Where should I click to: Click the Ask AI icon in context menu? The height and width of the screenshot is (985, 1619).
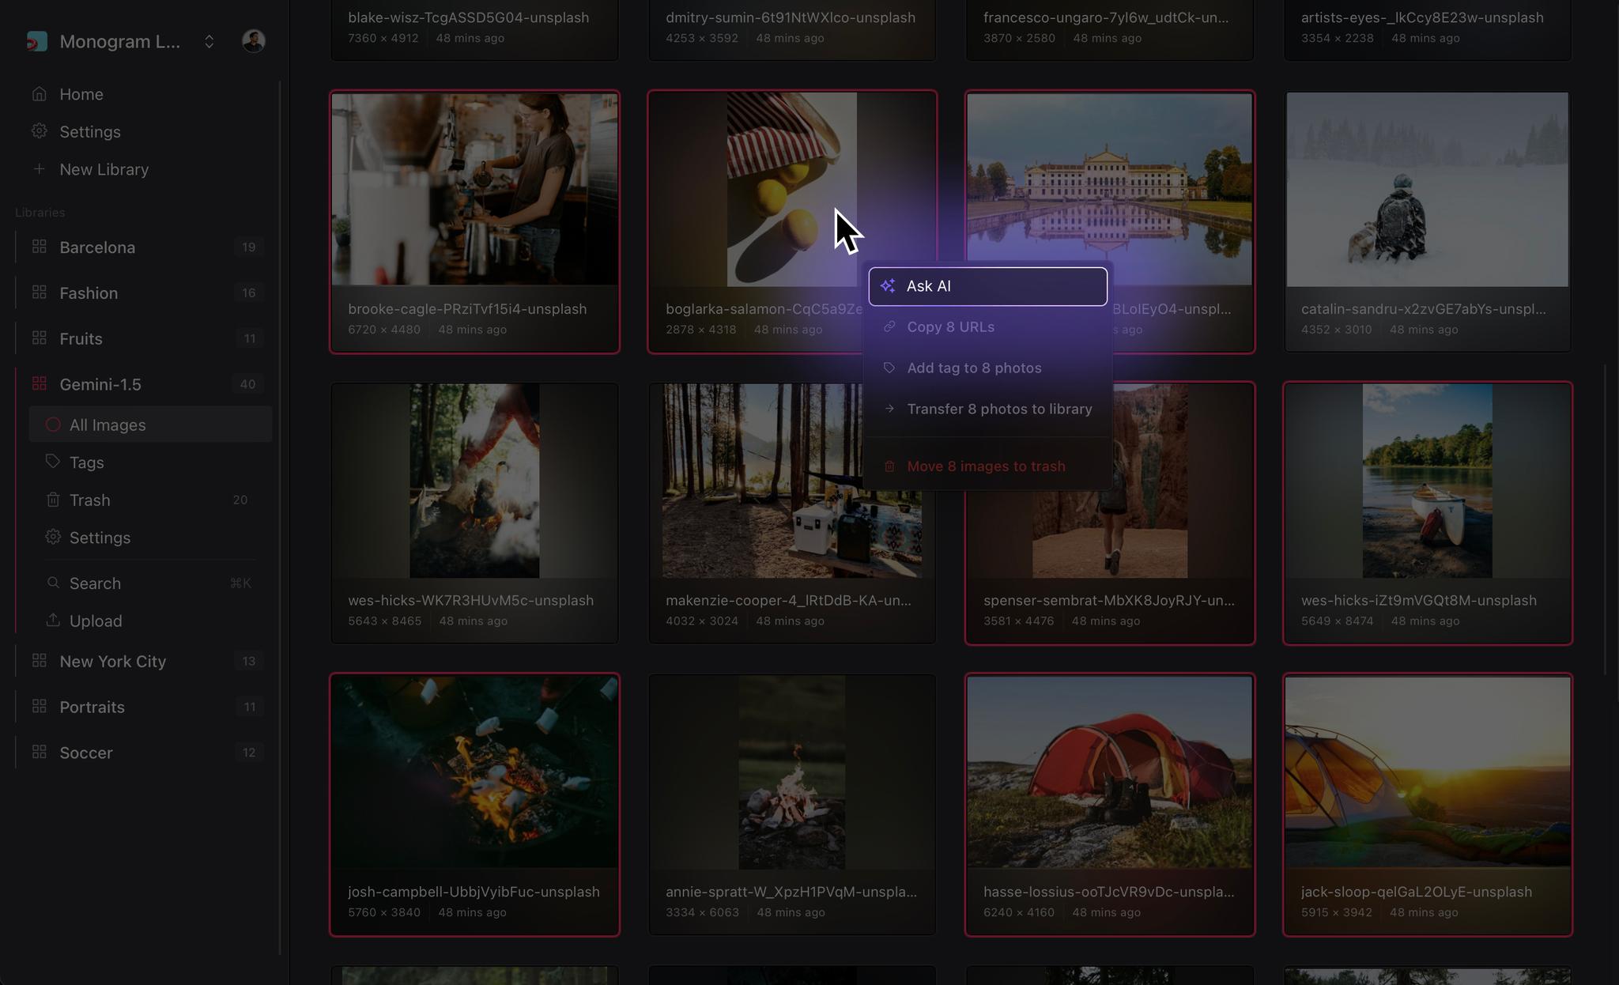coord(888,285)
